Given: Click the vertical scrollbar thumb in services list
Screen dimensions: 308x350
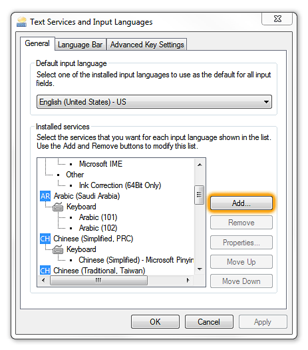Looking at the screenshot, I should pyautogui.click(x=199, y=195).
